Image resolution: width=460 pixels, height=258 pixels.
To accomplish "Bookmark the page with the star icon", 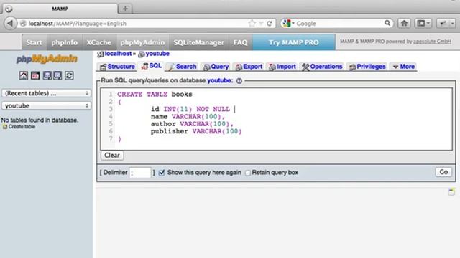I will pos(252,24).
